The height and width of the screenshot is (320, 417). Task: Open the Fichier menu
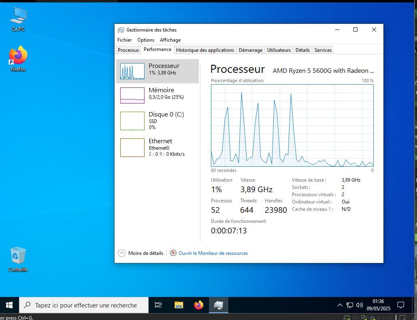click(124, 40)
